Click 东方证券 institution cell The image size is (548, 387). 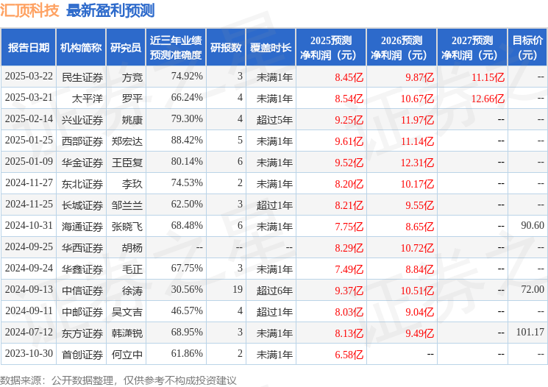[82, 333]
